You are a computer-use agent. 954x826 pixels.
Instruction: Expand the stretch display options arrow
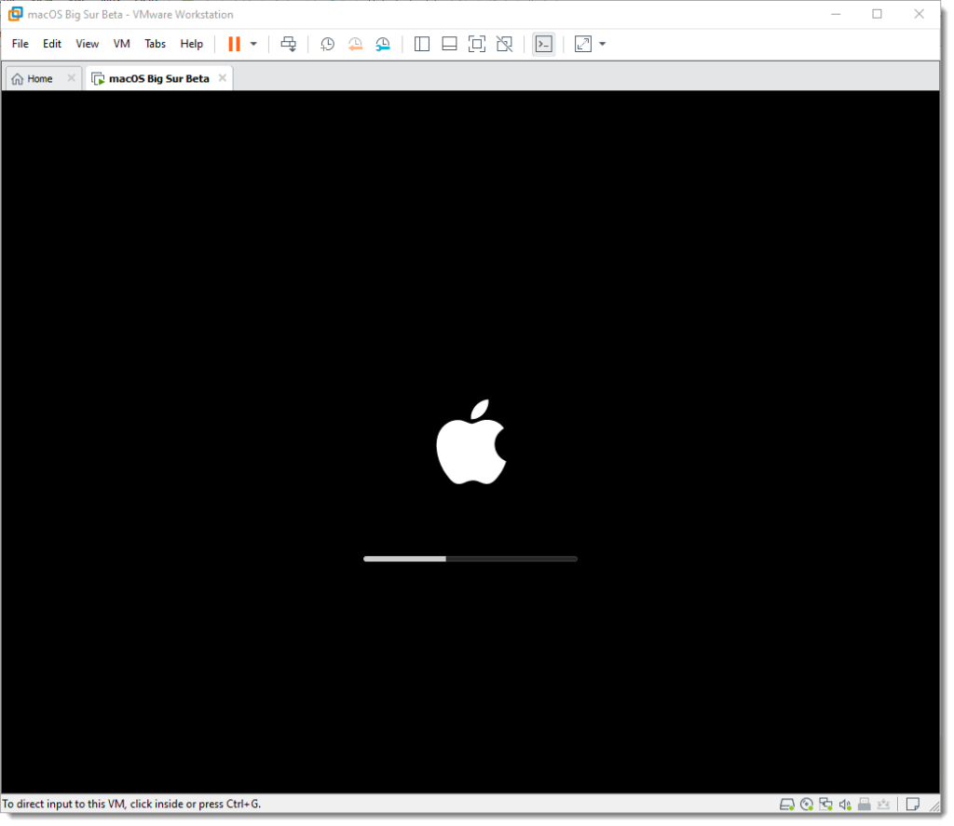[603, 44]
